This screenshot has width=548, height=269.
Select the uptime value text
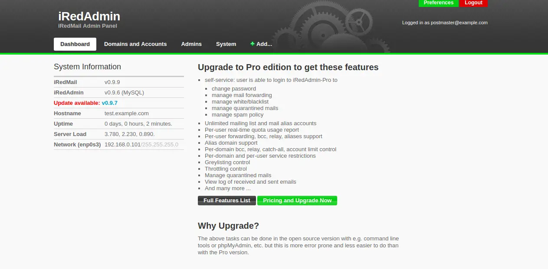[138, 124]
